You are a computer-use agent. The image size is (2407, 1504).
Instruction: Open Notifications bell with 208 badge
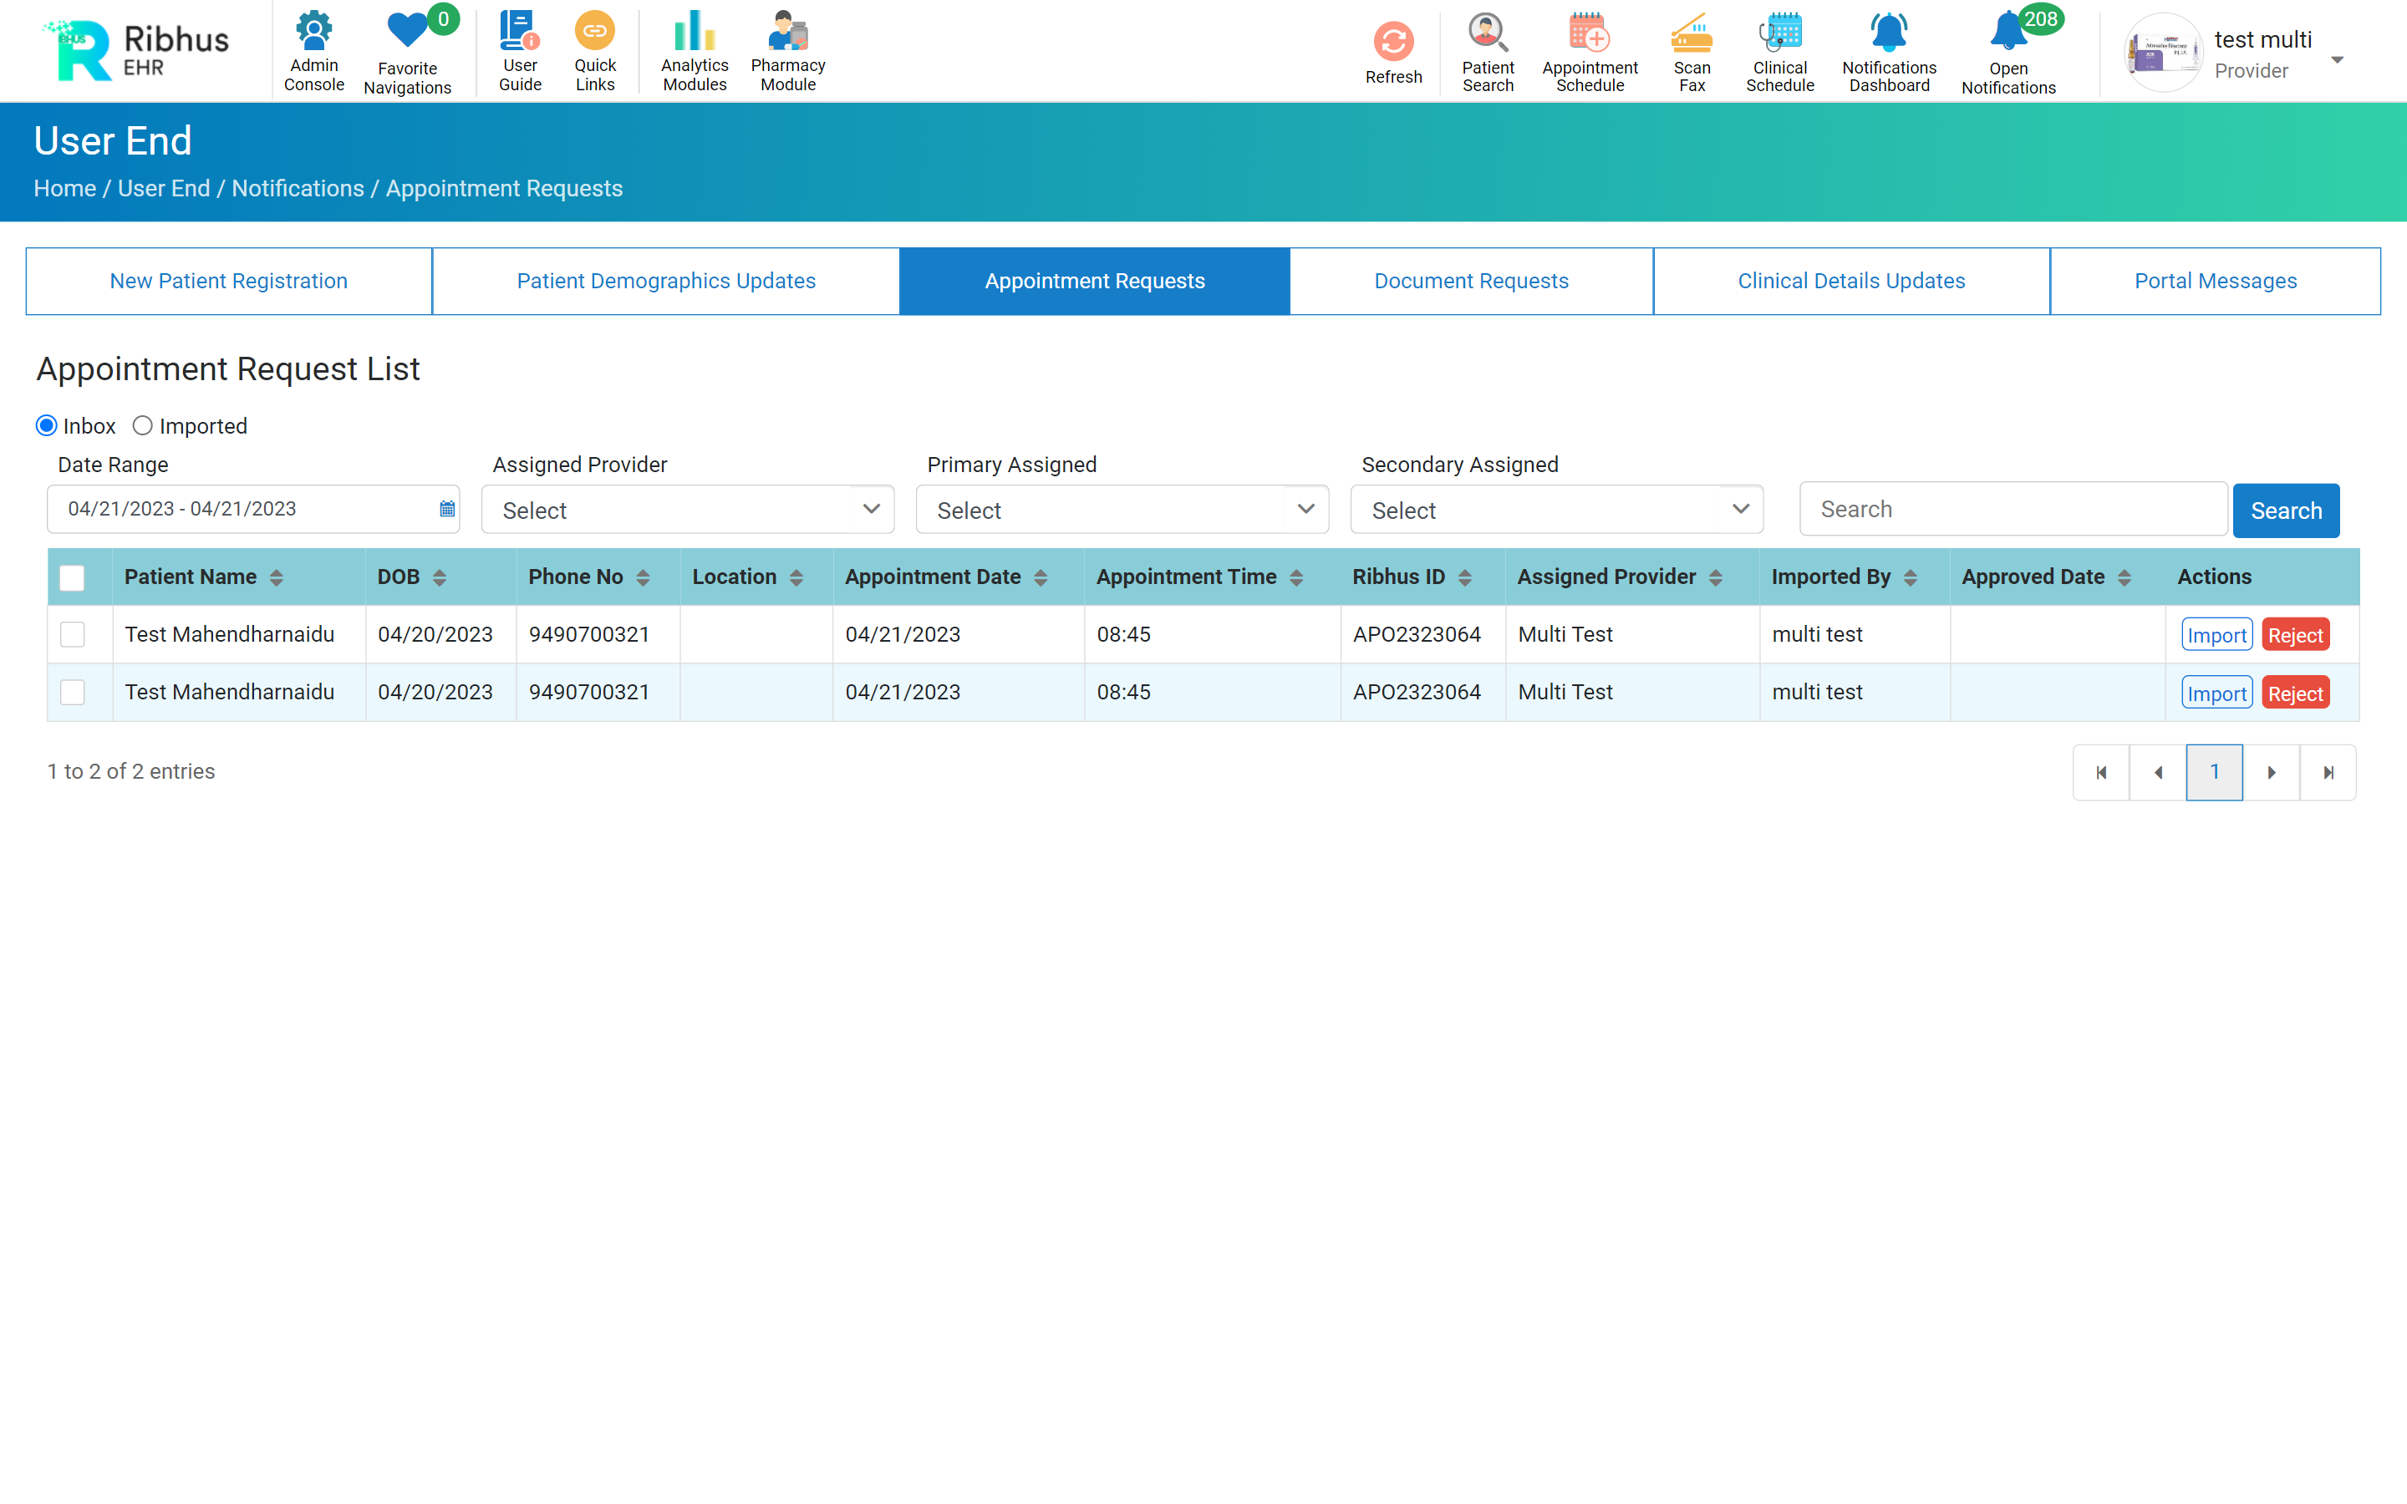coord(2008,33)
